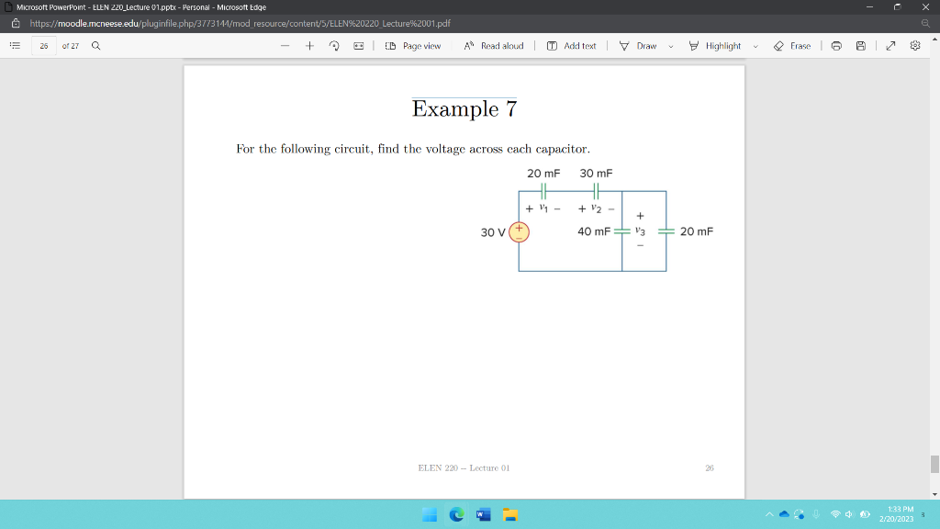Expand the Draw pen options dropdown
This screenshot has height=529, width=940.
pyautogui.click(x=669, y=45)
